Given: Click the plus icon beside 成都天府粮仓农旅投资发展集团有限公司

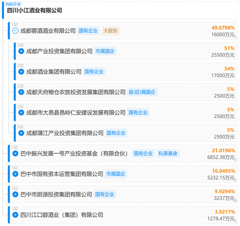Looking at the screenshot, I should (21, 92).
